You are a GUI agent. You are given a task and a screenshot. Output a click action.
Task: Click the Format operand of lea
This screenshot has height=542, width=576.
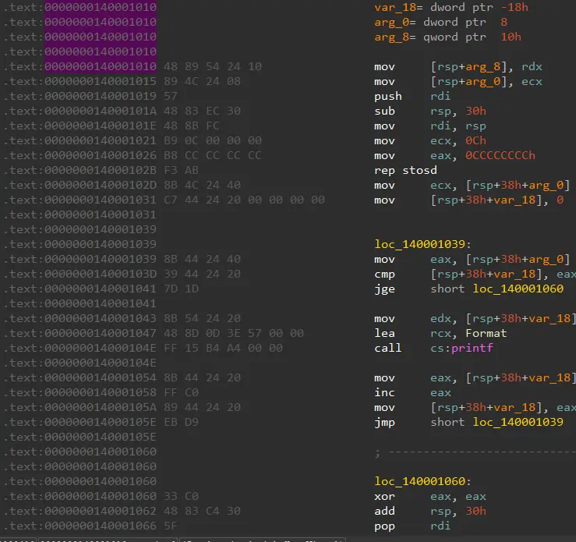486,333
